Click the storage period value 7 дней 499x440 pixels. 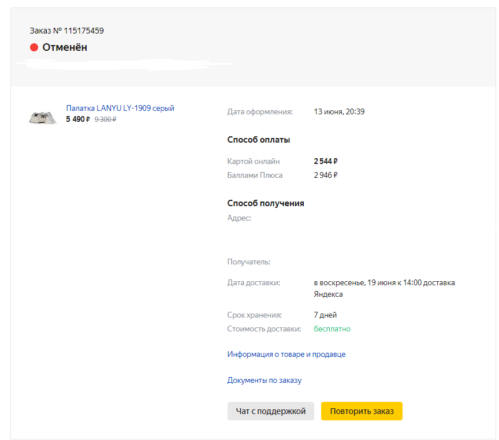325,315
